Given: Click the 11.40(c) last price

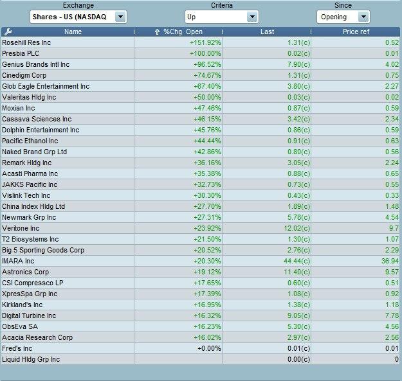Looking at the screenshot, I should click(297, 272).
